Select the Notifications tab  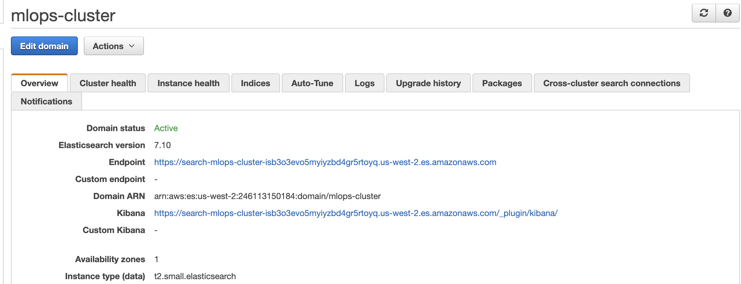46,101
